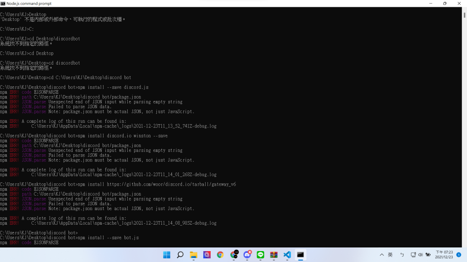The width and height of the screenshot is (467, 262).
Task: Click the active command prompt taskbar icon
Action: [x=300, y=255]
